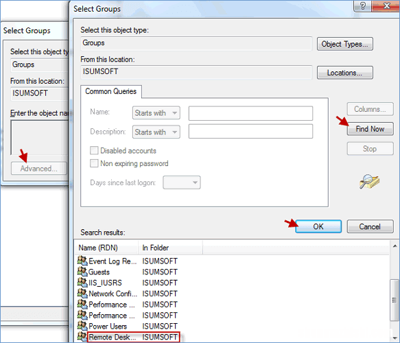This screenshot has width=400, height=343.
Task: Click the search results scrollbar thumb
Action: click(395, 300)
